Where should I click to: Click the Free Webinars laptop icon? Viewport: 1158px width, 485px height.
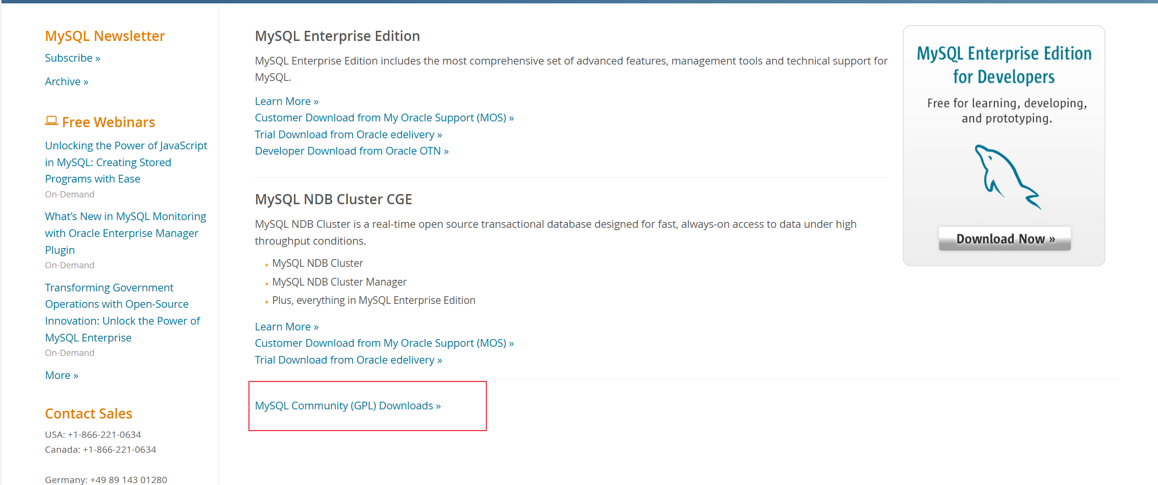coord(51,121)
